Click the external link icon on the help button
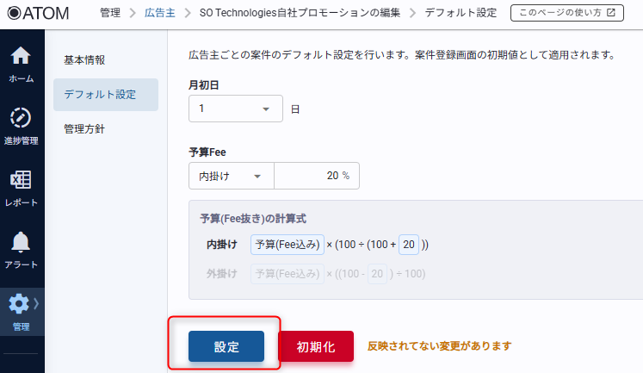Viewport: 643px width, 373px height. tap(610, 14)
